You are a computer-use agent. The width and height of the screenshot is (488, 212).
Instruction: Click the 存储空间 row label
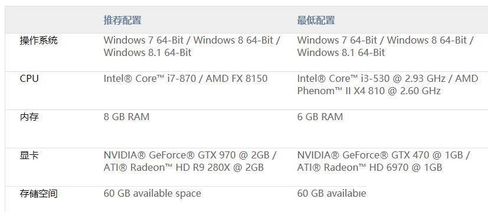coord(38,194)
